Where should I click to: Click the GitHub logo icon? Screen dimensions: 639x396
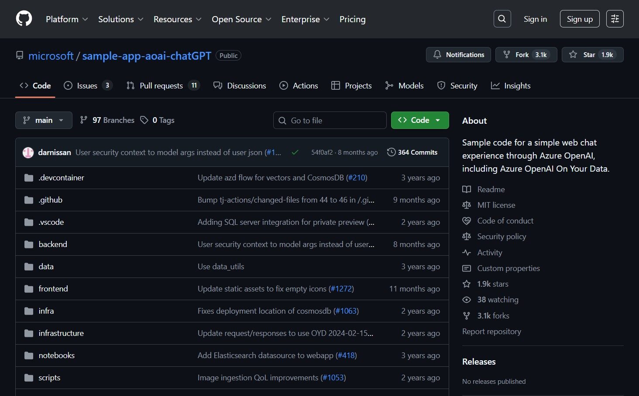(24, 19)
